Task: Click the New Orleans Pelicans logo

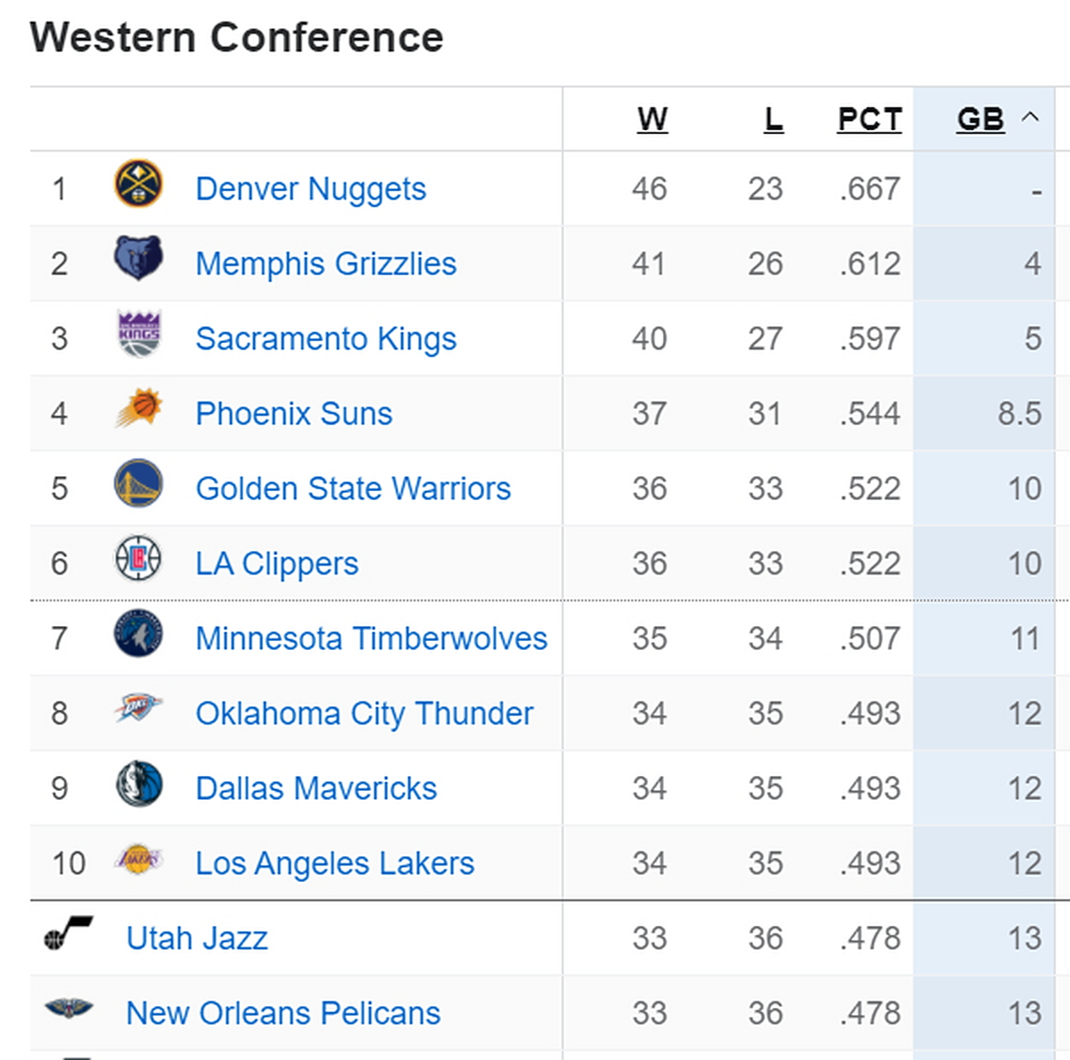Action: click(x=68, y=1008)
